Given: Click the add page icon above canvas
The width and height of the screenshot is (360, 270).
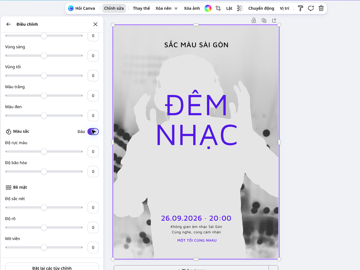Looking at the screenshot, I should tap(274, 20).
